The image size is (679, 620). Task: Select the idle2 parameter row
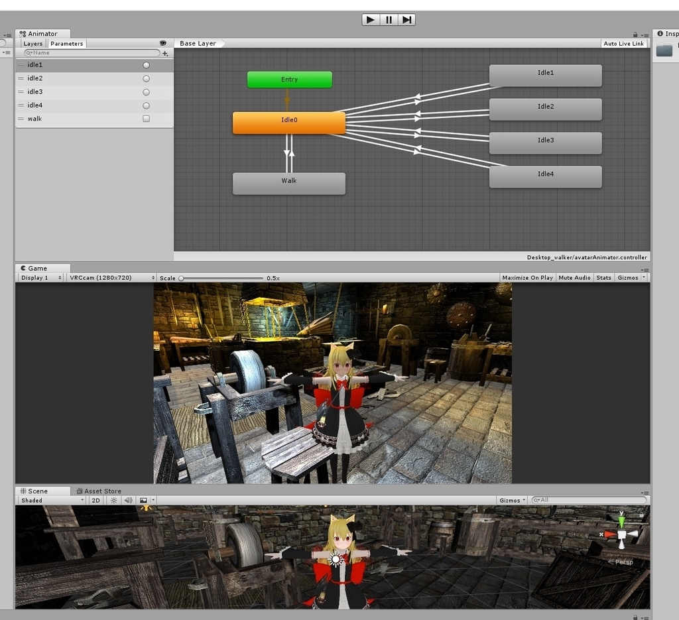[x=94, y=78]
